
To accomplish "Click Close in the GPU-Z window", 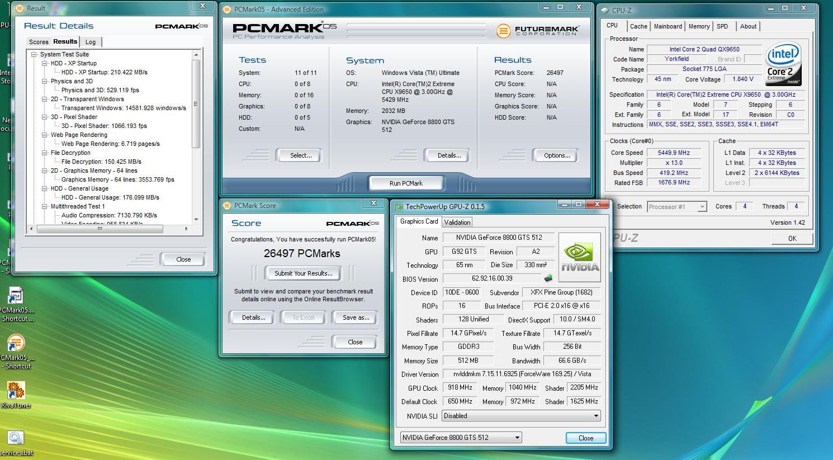I will [x=586, y=438].
